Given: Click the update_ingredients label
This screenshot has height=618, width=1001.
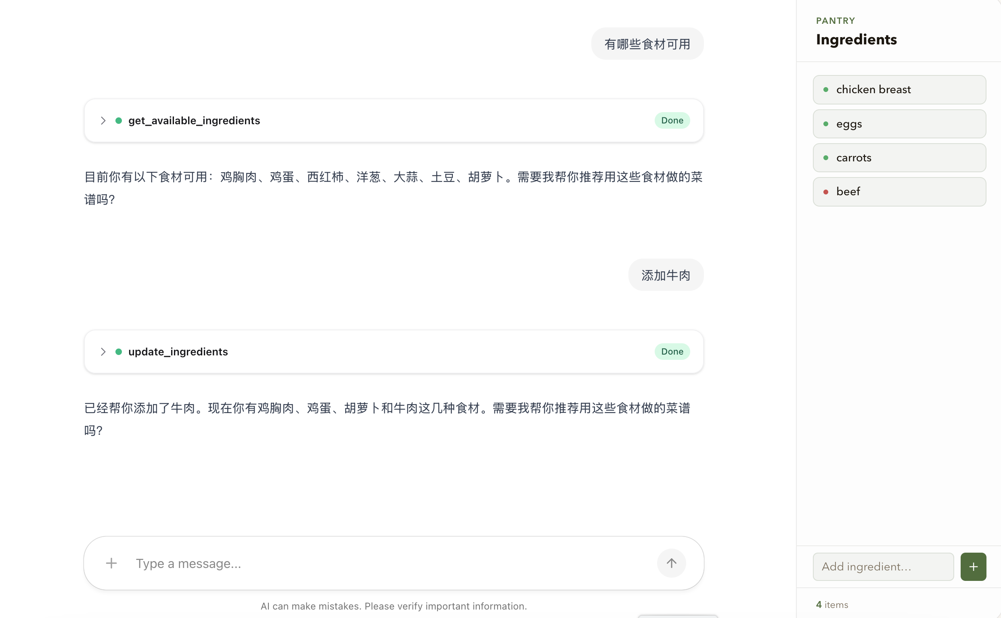Looking at the screenshot, I should (x=178, y=351).
